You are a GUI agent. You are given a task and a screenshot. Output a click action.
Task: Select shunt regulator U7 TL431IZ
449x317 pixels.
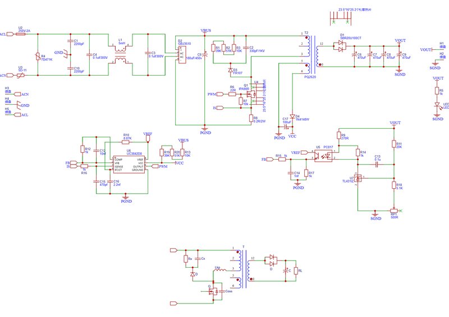pos(358,178)
